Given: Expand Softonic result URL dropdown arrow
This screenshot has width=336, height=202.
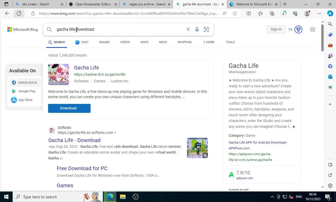Looking at the screenshot, I should 115,133.
